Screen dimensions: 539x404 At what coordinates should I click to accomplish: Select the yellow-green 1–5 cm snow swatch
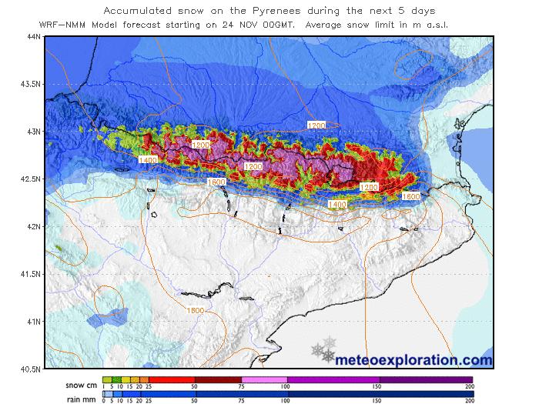pyautogui.click(x=107, y=379)
